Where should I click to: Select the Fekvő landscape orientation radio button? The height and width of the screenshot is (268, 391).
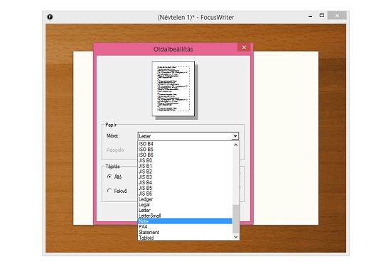(109, 191)
